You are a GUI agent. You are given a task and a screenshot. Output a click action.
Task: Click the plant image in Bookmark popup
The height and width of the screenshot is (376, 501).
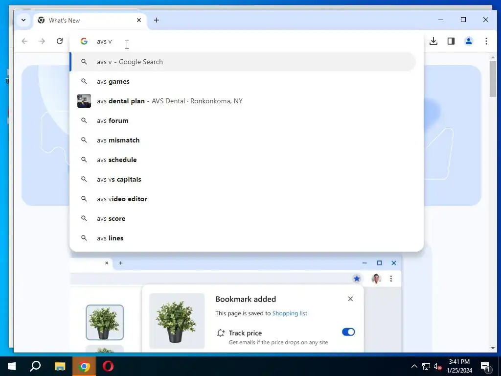coord(177,321)
